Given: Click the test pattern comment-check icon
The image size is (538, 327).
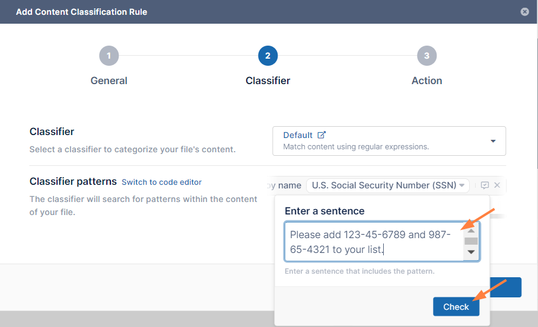Looking at the screenshot, I should click(485, 185).
